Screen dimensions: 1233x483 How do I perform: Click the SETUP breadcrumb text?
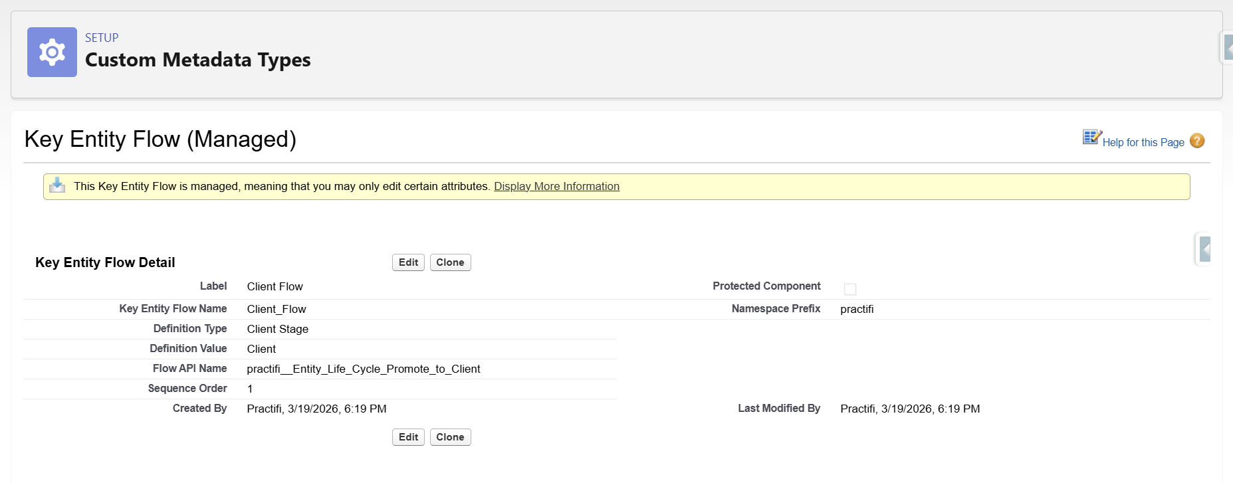102,38
